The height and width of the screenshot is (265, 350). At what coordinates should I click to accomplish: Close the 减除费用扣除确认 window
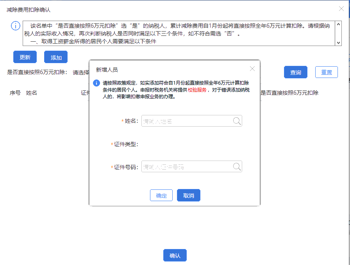tap(341, 9)
